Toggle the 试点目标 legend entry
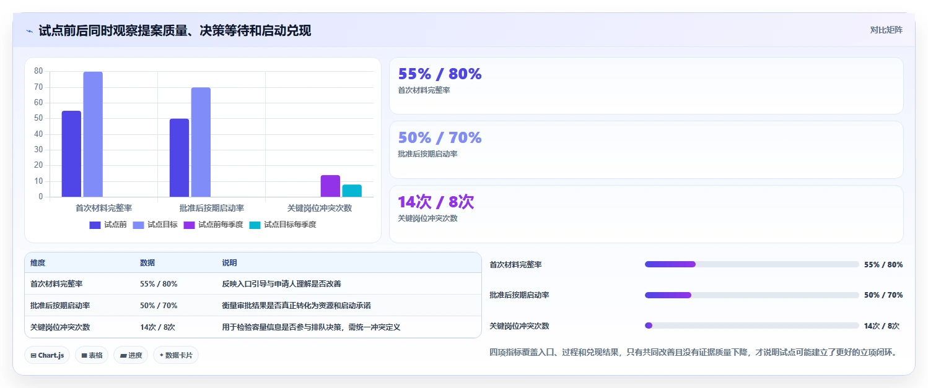 (x=155, y=225)
